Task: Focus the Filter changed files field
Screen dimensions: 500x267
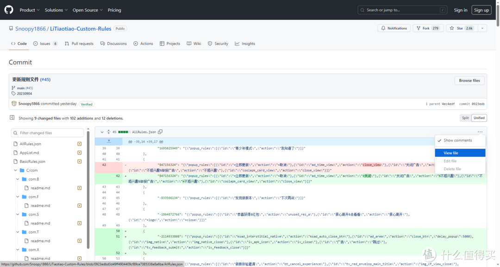Action: [x=48, y=133]
